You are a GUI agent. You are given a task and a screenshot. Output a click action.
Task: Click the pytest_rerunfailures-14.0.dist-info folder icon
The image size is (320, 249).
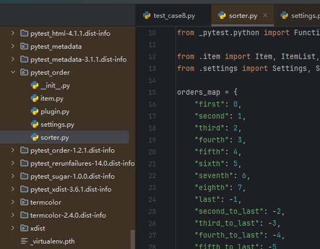(x=24, y=163)
